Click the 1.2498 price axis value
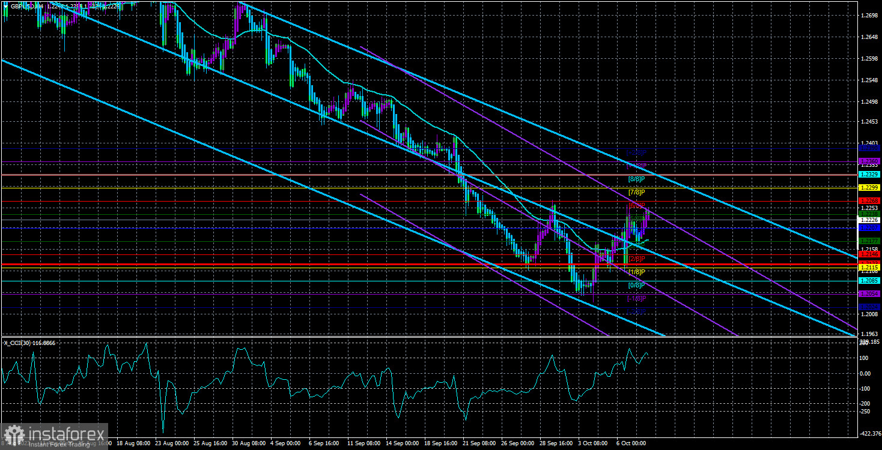 (869, 101)
